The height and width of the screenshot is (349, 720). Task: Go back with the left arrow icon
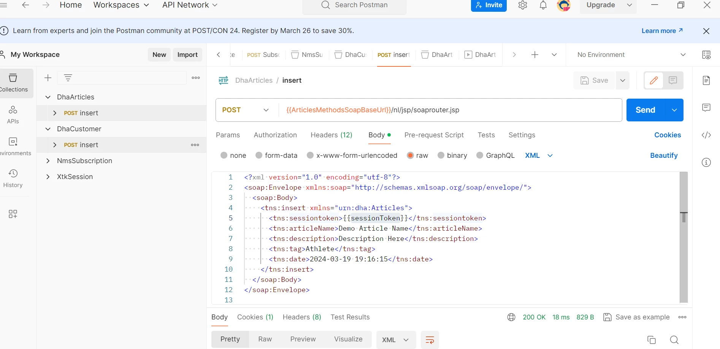(25, 5)
